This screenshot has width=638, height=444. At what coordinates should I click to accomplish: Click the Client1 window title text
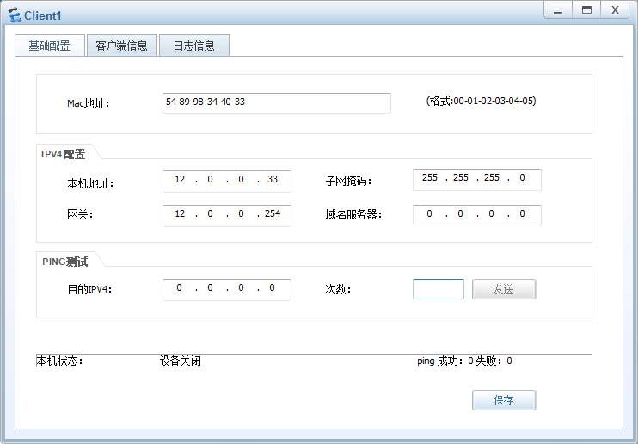[43, 15]
